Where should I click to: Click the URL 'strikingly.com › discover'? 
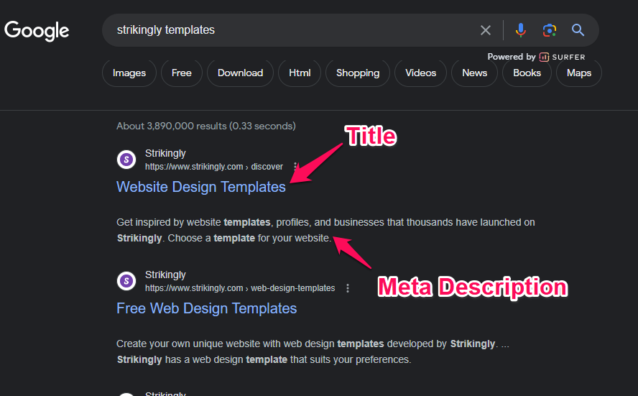[214, 167]
